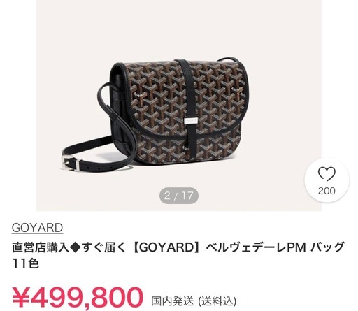Click the 2 / 17 image counter
Screen dimensions: 358x311
tap(179, 196)
